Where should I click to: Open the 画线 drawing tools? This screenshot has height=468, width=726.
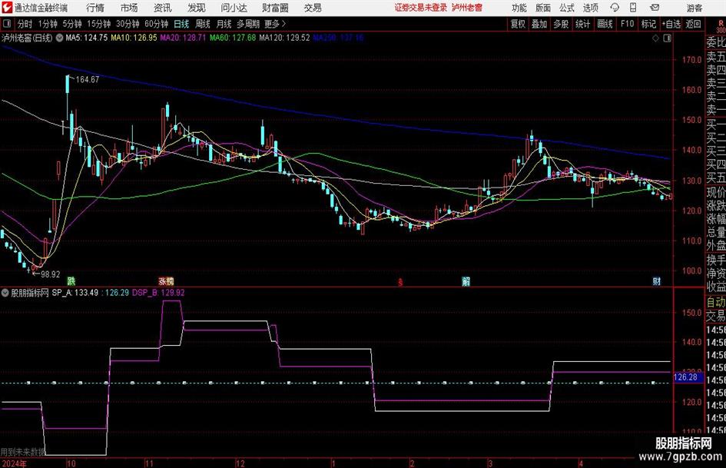tap(605, 24)
